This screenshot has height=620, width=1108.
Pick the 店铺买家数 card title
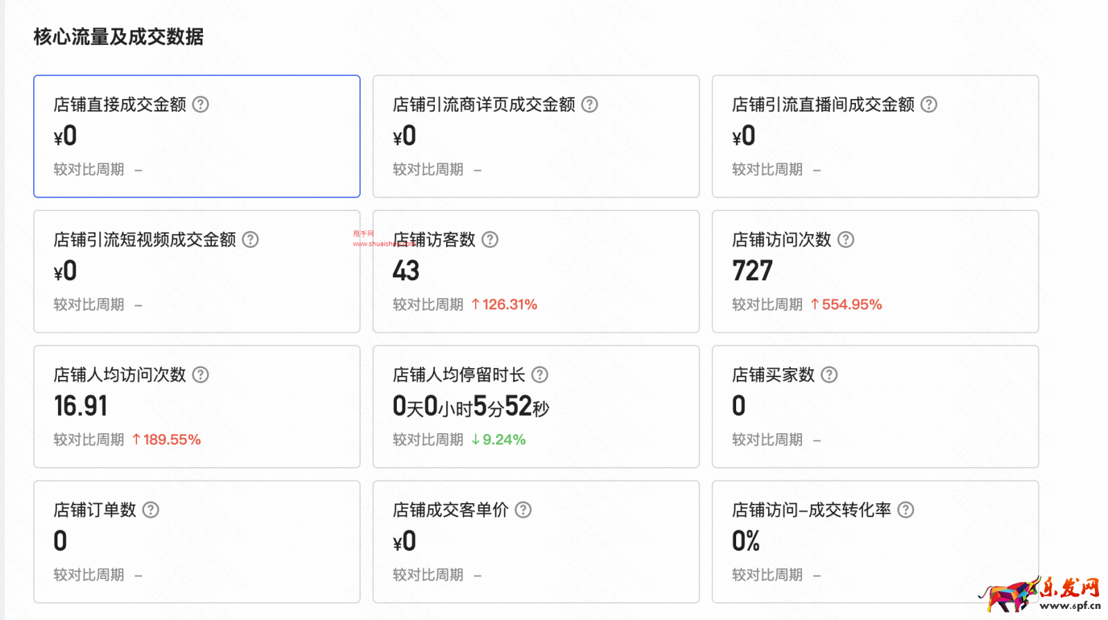click(774, 374)
